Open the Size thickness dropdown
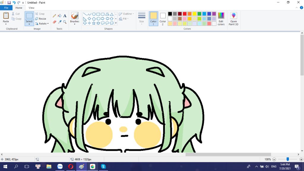The width and height of the screenshot is (304, 171). click(142, 19)
